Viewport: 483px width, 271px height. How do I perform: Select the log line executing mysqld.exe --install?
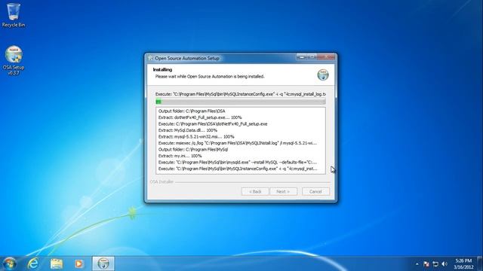tap(238, 163)
